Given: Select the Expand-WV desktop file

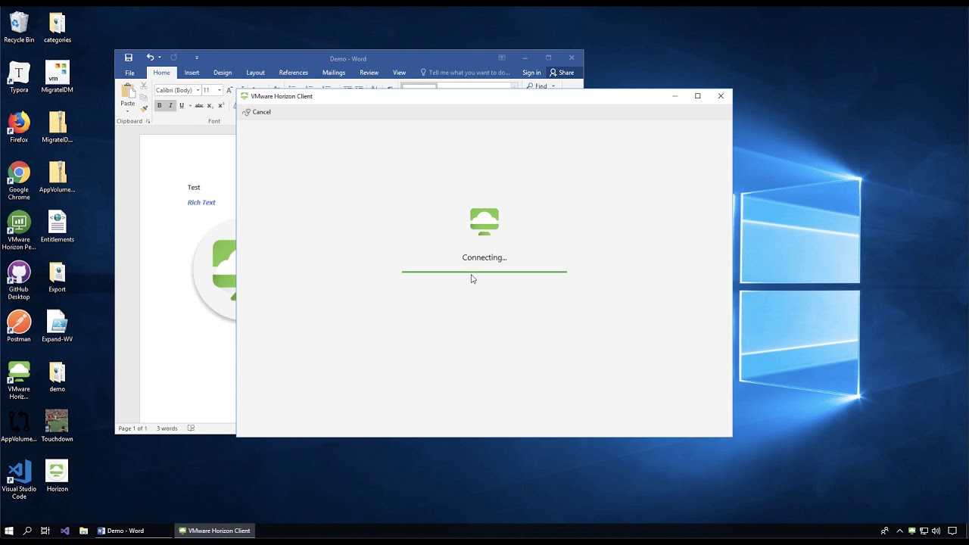Looking at the screenshot, I should click(x=58, y=327).
